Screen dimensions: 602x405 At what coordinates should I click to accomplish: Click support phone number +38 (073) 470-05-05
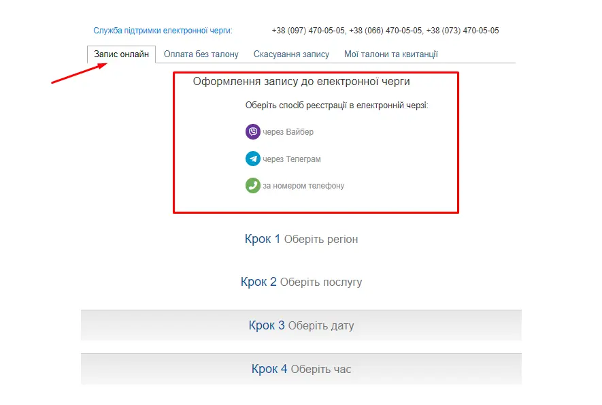coord(463,31)
